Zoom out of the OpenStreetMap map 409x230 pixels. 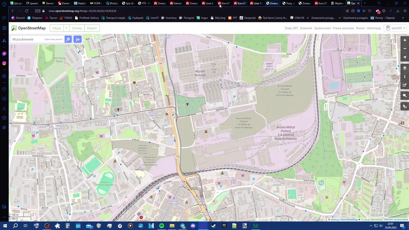tap(405, 49)
